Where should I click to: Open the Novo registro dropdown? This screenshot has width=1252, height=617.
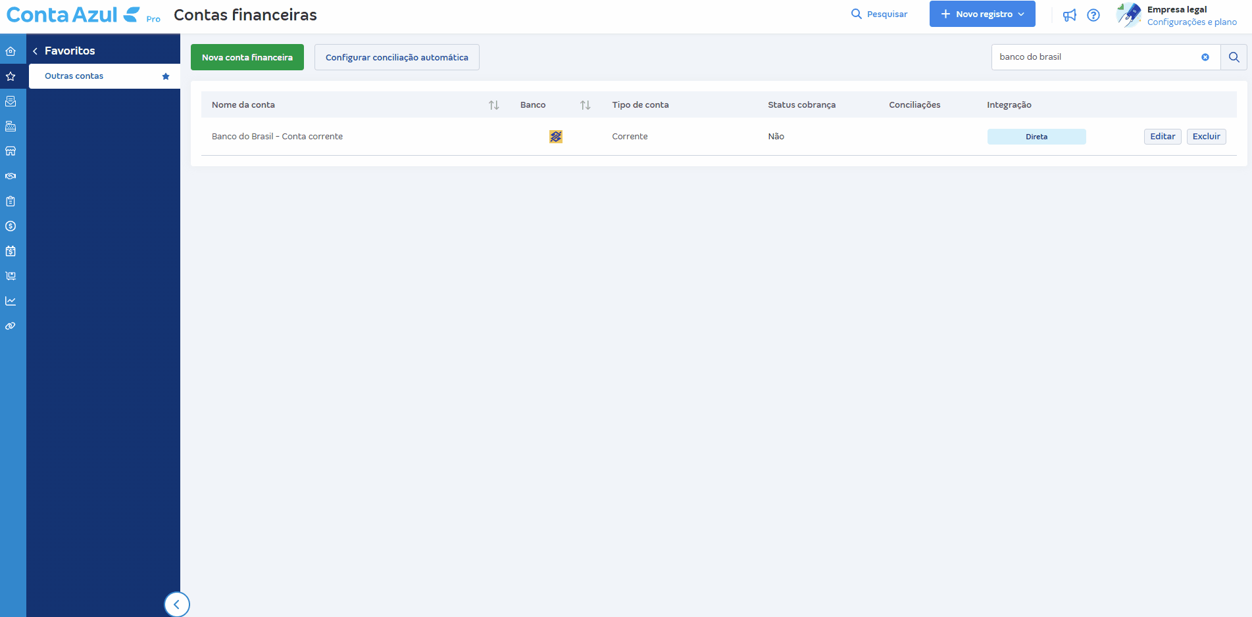[982, 14]
